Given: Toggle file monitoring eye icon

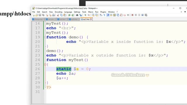Looking at the screenshot, I should coord(128,15).
